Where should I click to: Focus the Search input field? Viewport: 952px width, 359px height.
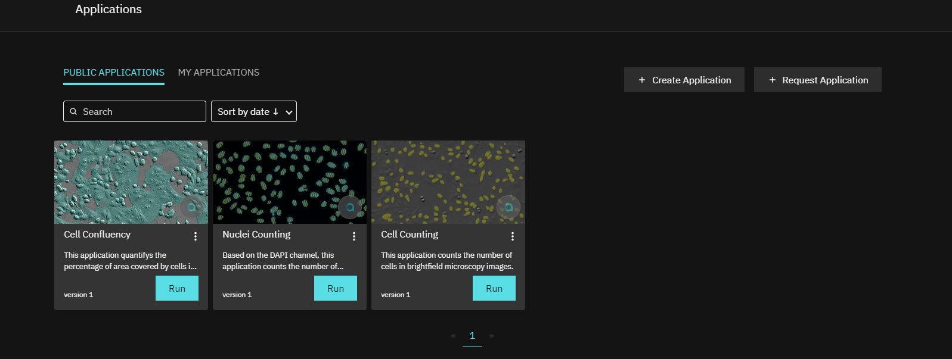pos(135,111)
